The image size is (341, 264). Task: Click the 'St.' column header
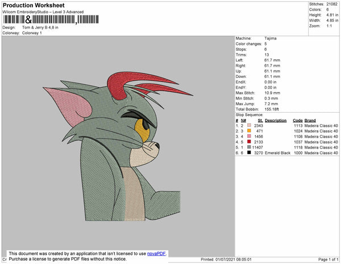260,121
